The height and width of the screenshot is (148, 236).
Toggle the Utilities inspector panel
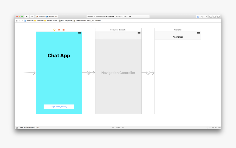tap(218, 16)
